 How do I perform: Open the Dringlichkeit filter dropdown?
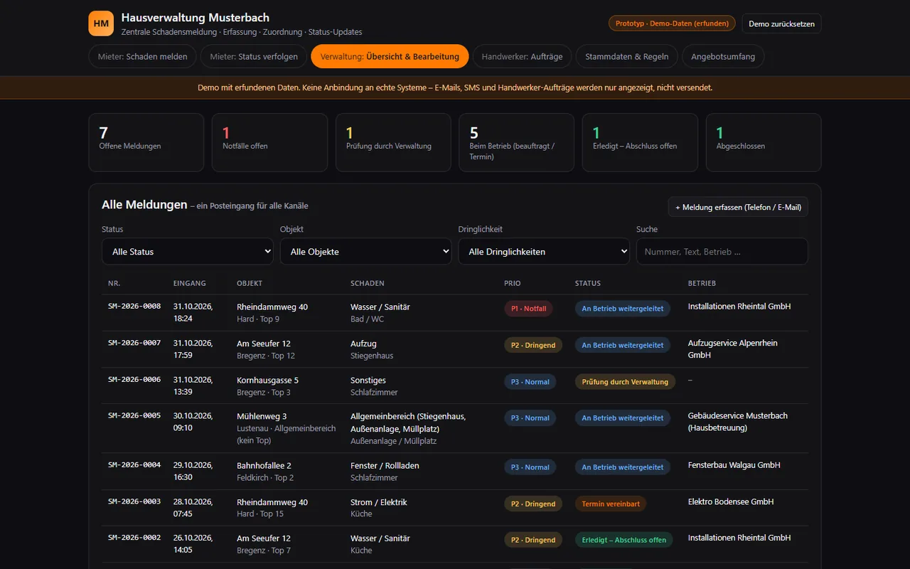coord(544,251)
